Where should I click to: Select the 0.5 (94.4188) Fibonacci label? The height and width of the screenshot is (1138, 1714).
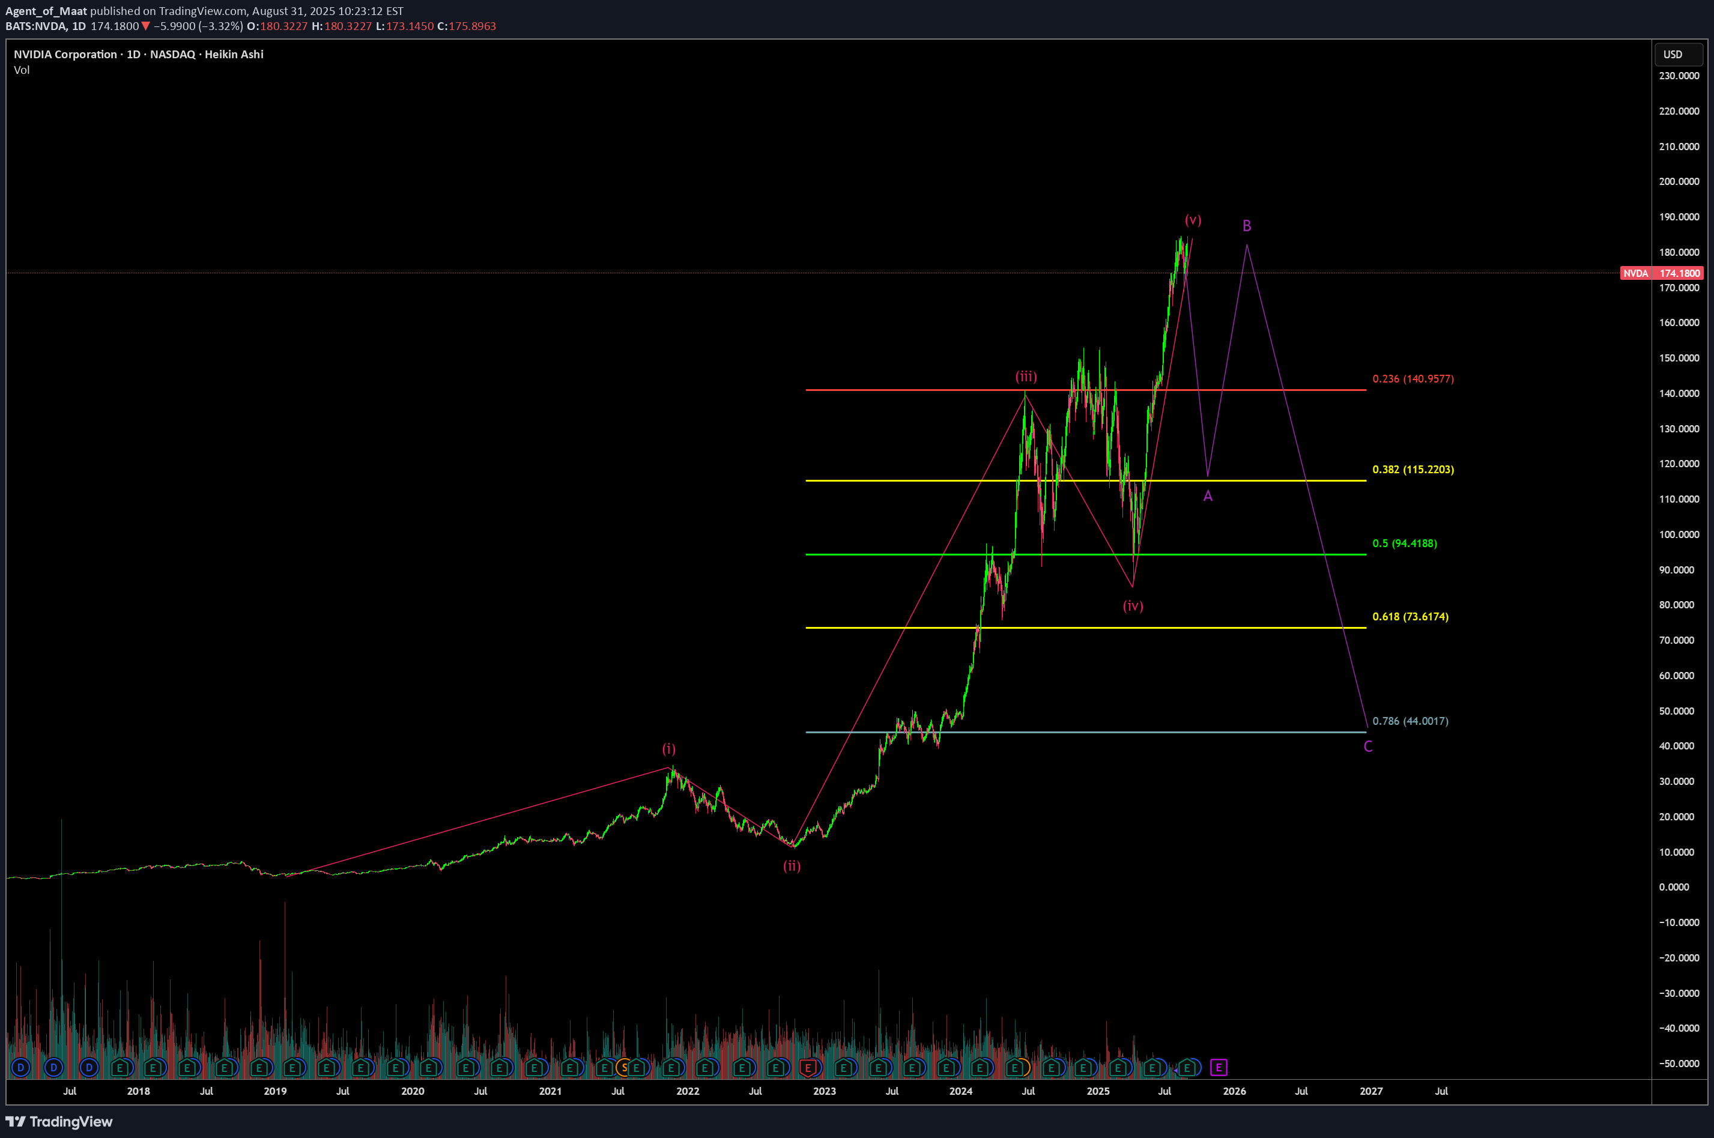[1404, 543]
